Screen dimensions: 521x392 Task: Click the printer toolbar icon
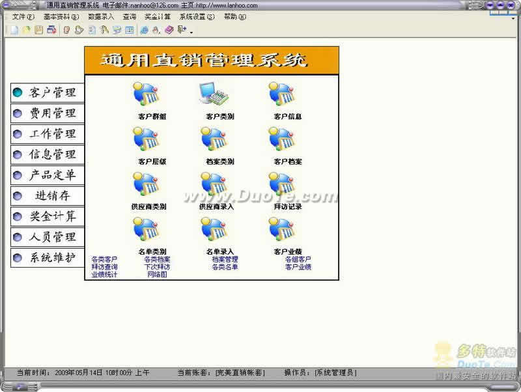click(51, 30)
